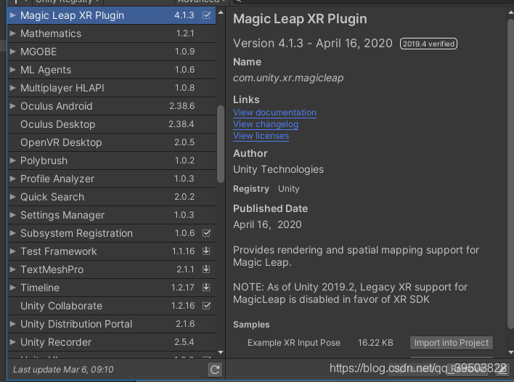Open View documentation link
Image resolution: width=514 pixels, height=382 pixels.
click(x=274, y=113)
